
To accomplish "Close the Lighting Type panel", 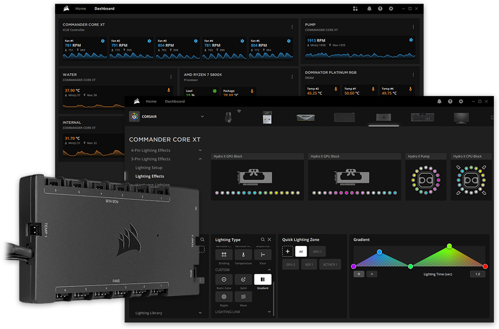I will pos(269,240).
